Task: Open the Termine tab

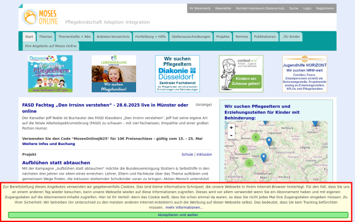Action: click(241, 37)
